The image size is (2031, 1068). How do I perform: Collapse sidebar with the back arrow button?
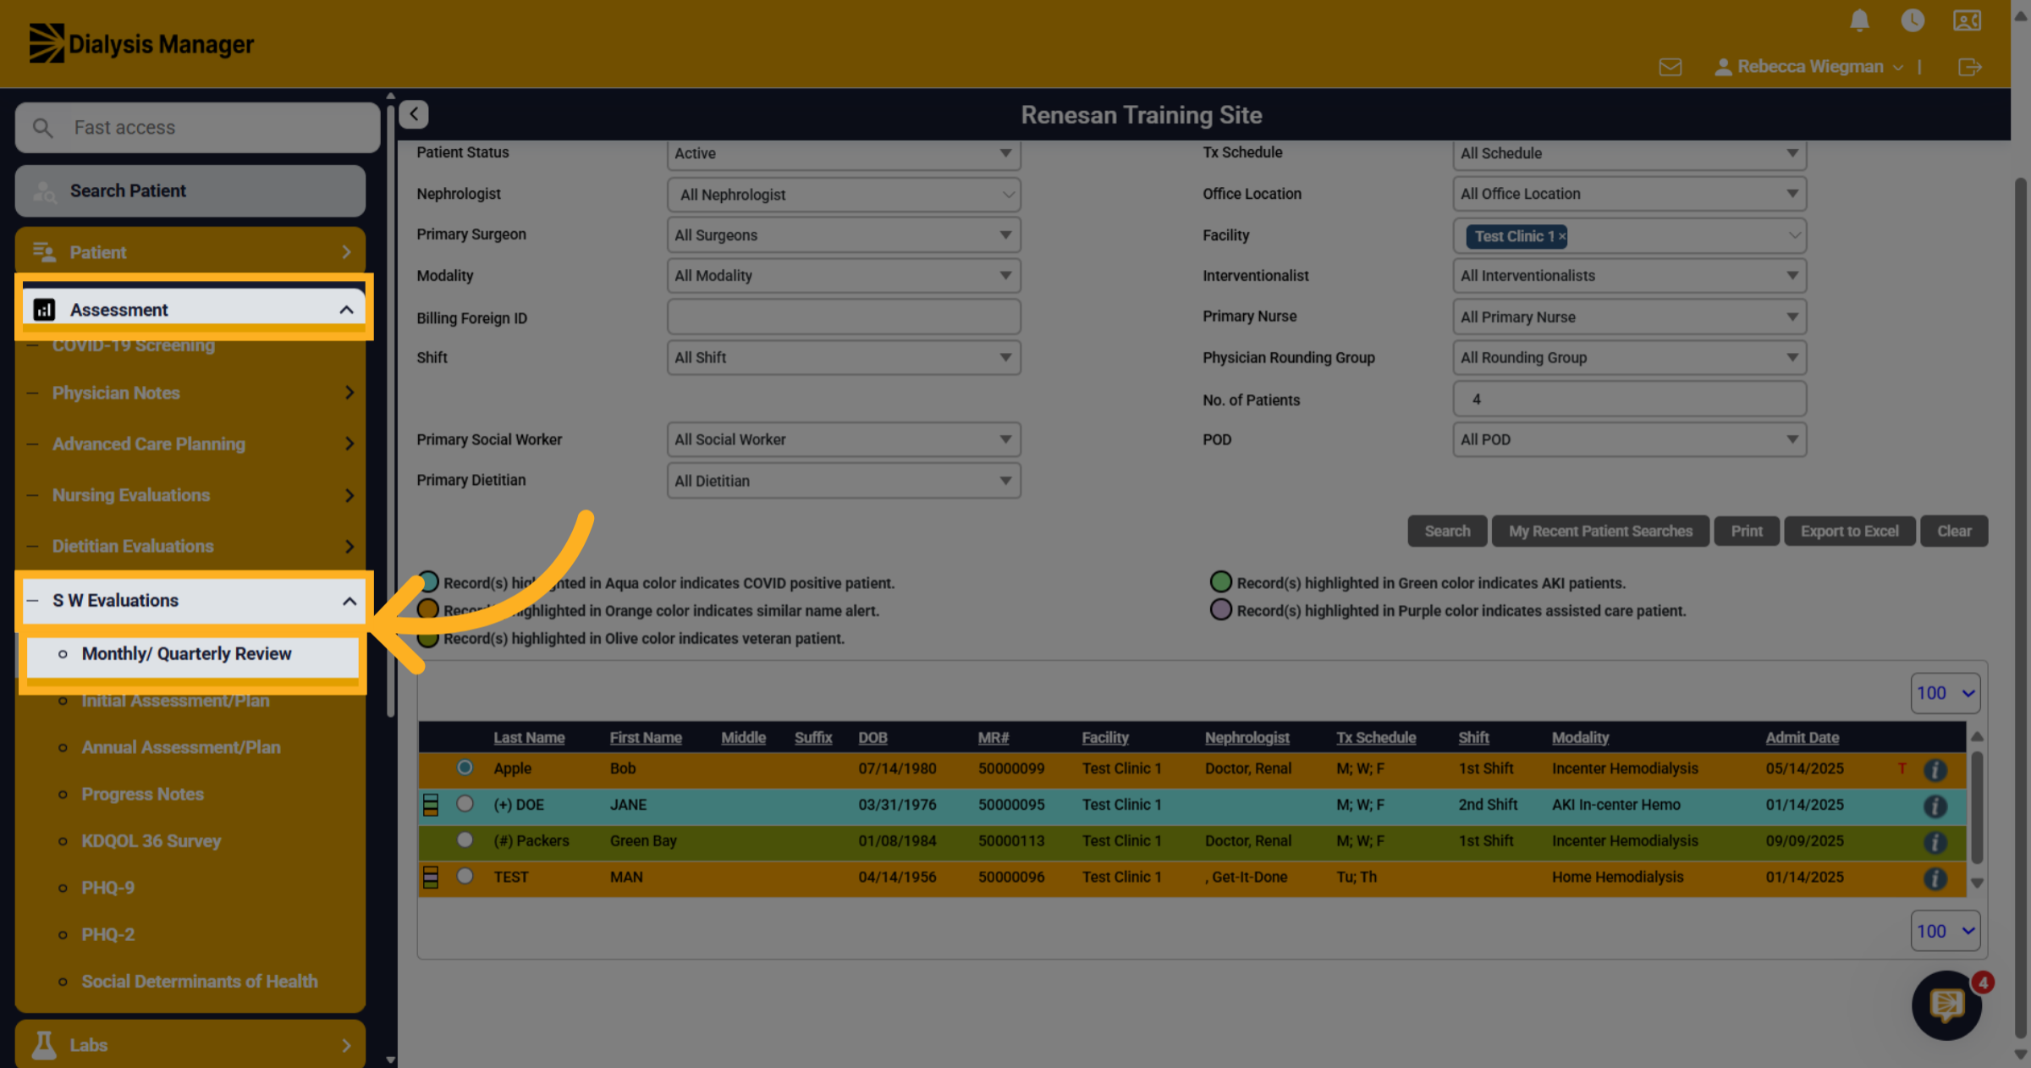414,114
